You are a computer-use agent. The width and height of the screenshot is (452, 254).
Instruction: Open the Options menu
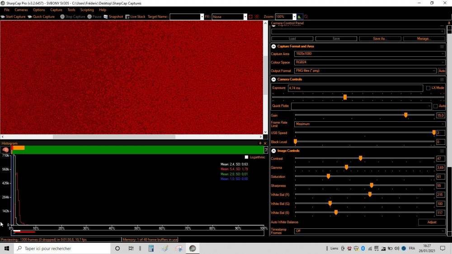coord(39,10)
